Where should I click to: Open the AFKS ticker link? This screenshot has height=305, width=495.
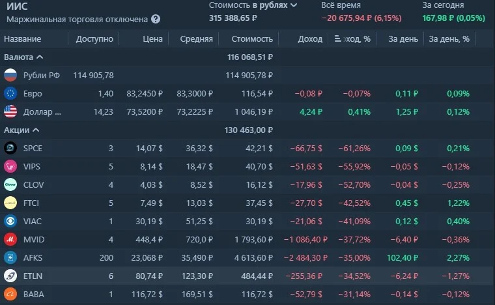(33, 257)
